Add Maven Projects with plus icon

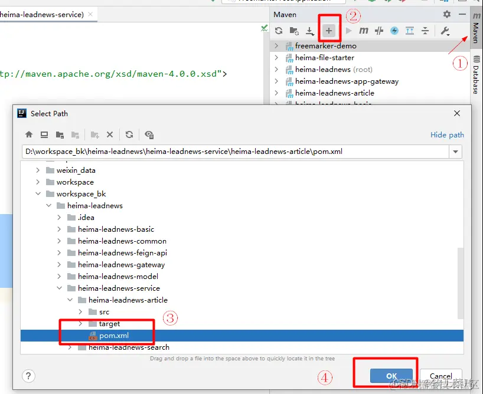329,31
